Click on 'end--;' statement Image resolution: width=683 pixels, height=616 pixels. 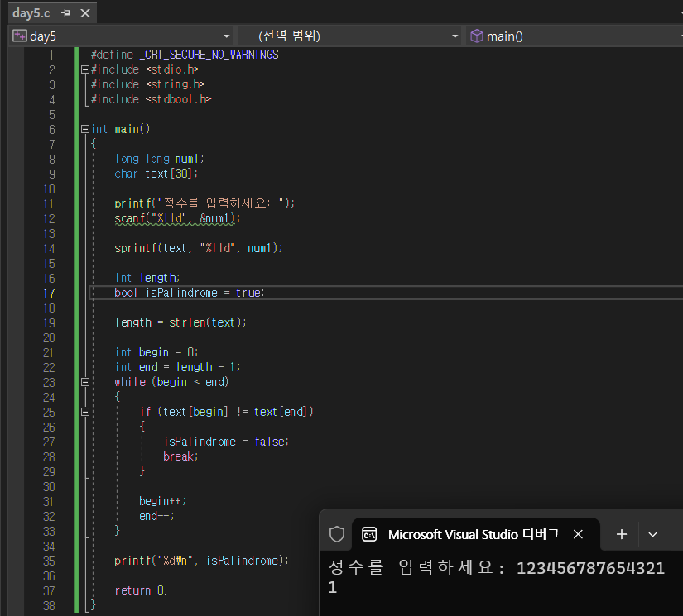click(x=156, y=516)
